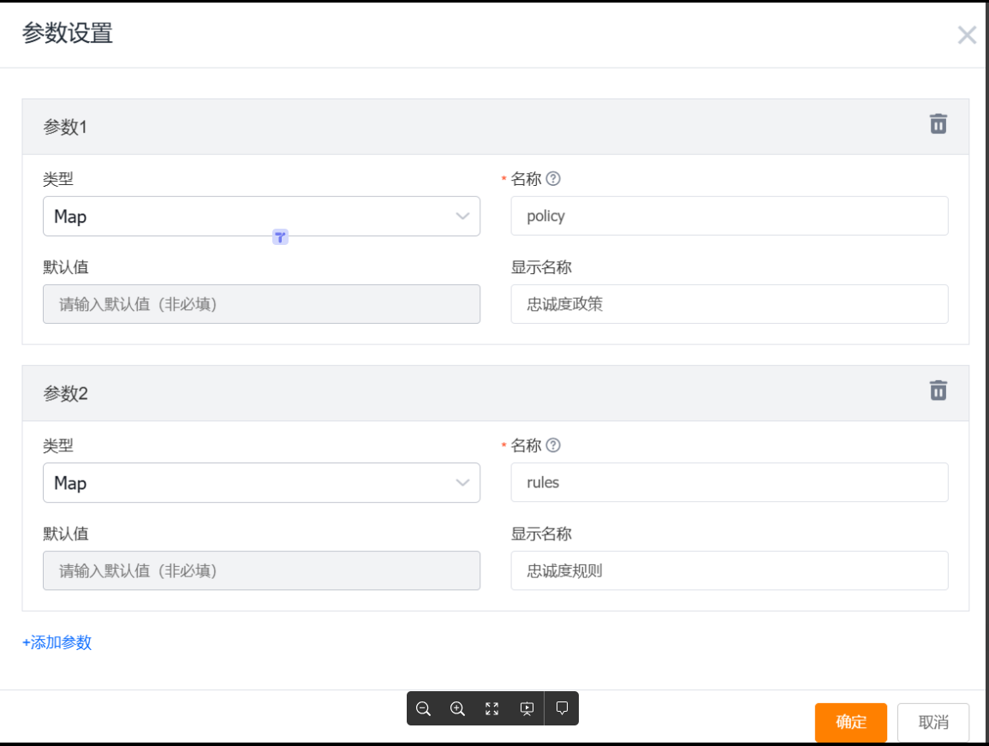
Task: Click the 显示名称 label in 参数1
Action: (541, 267)
